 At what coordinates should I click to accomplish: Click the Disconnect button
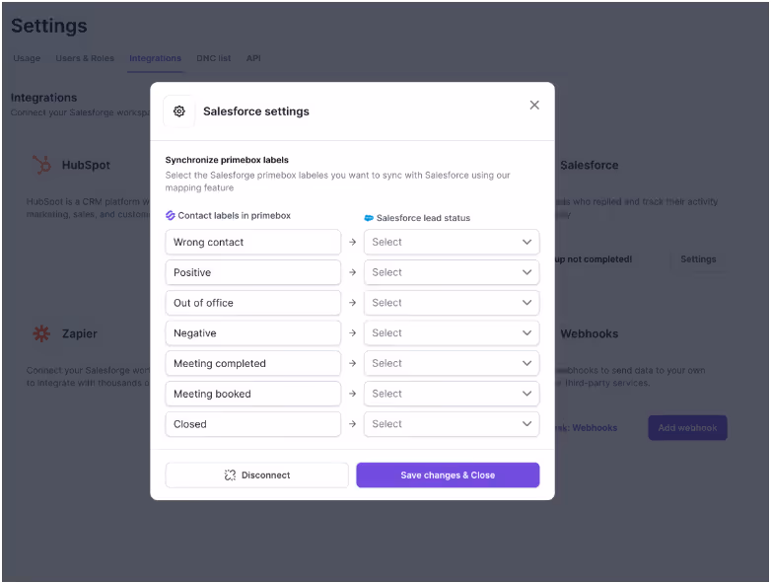click(256, 475)
